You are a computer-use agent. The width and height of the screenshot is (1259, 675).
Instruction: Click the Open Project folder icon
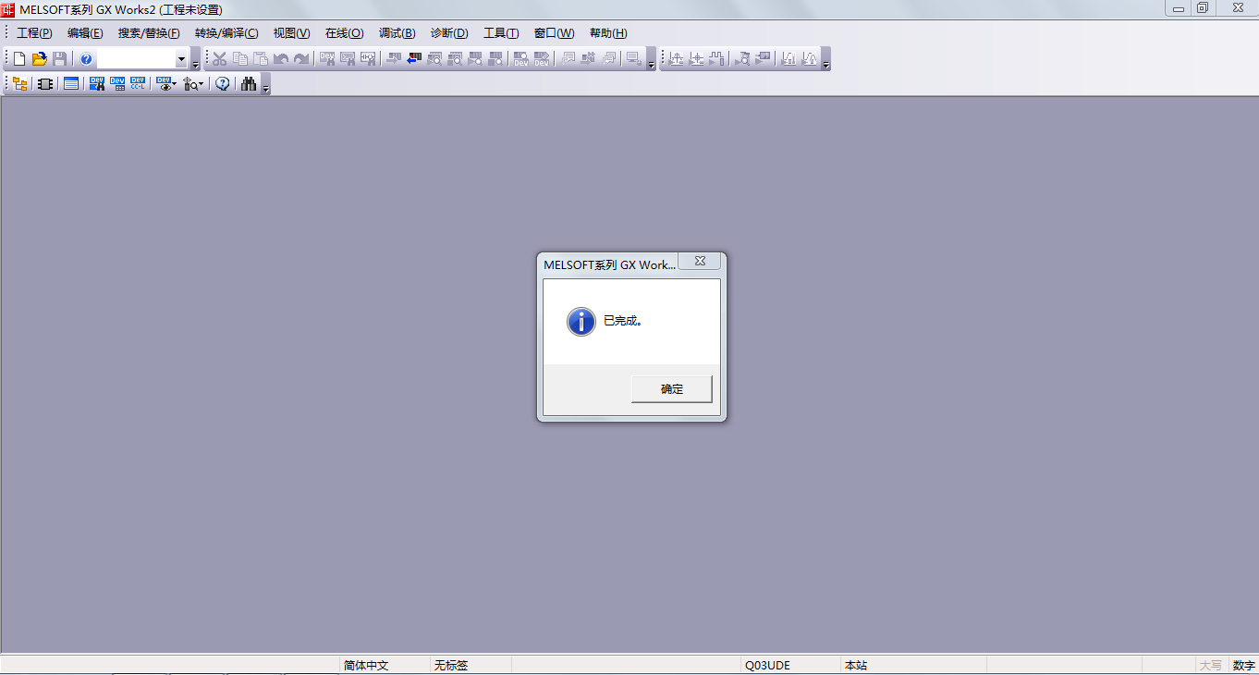[x=39, y=59]
